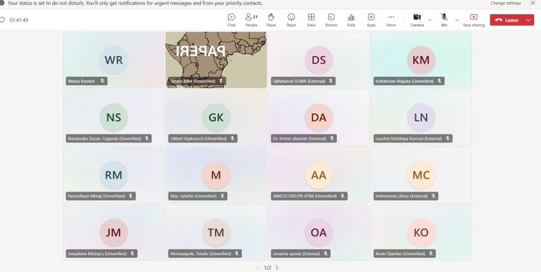541x272 pixels.
Task: Stop sharing your screen
Action: (474, 20)
